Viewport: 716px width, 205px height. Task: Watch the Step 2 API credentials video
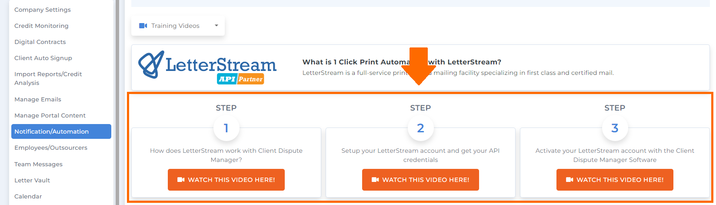pos(420,180)
